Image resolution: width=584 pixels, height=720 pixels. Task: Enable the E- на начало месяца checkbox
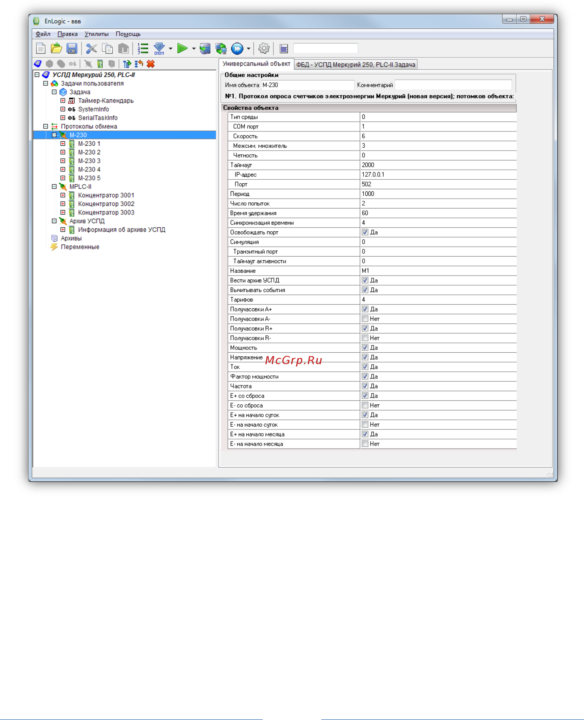coord(365,444)
